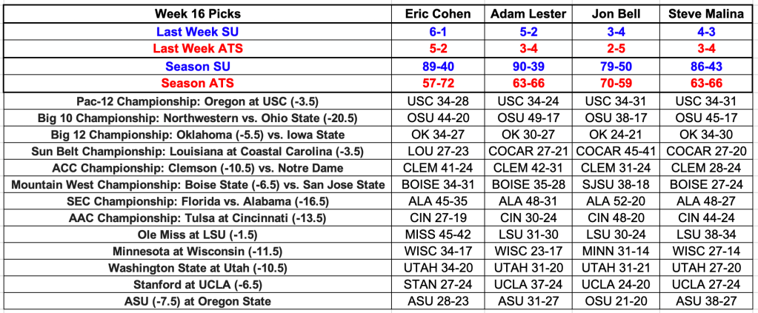Select Eric Cohen's Season SU record 89-40
This screenshot has width=758, height=313.
click(438, 67)
